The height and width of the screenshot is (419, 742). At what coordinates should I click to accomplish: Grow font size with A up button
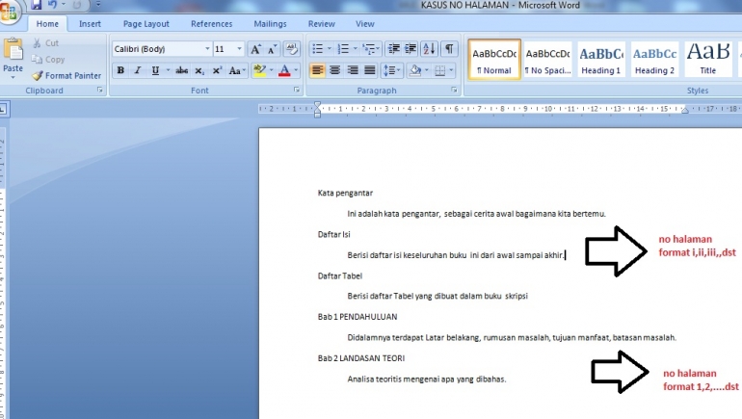coord(255,49)
